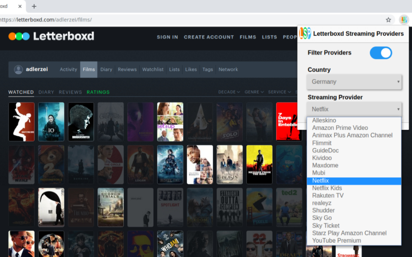
Task: Expand the Service filter
Action: [279, 92]
